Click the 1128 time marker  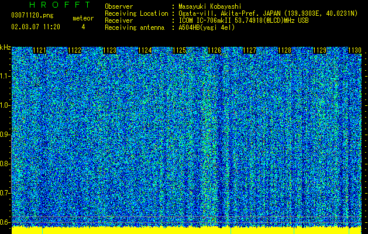tap(285, 50)
